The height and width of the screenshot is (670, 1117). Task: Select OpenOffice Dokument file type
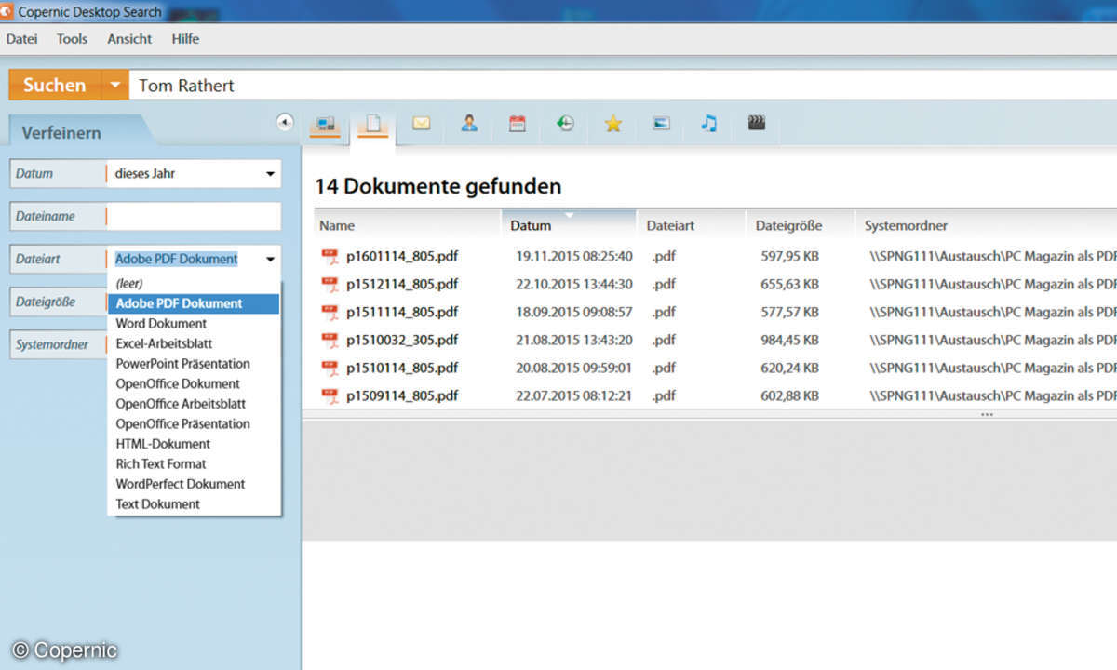point(194,383)
